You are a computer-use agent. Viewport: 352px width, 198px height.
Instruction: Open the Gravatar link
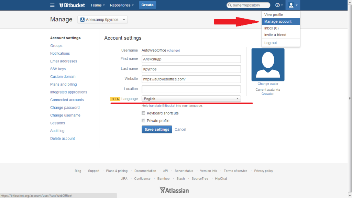[x=267, y=94]
